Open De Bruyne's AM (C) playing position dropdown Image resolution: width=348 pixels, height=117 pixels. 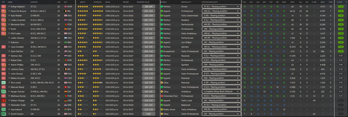coord(221,11)
